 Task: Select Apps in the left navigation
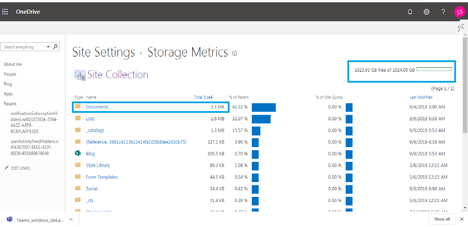9,94
